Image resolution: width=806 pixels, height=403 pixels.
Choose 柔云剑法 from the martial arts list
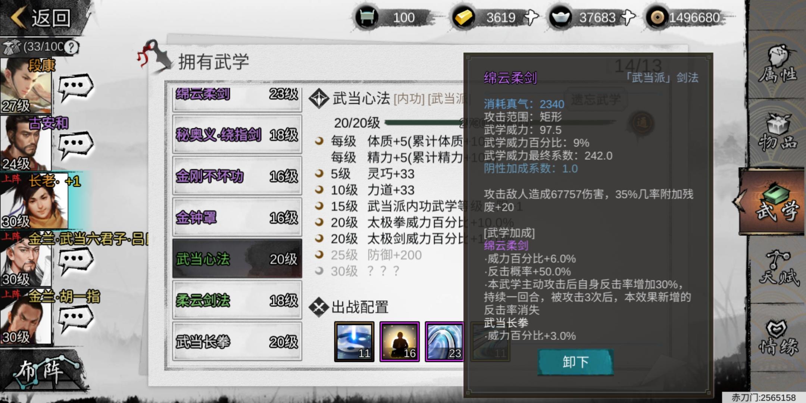(237, 300)
